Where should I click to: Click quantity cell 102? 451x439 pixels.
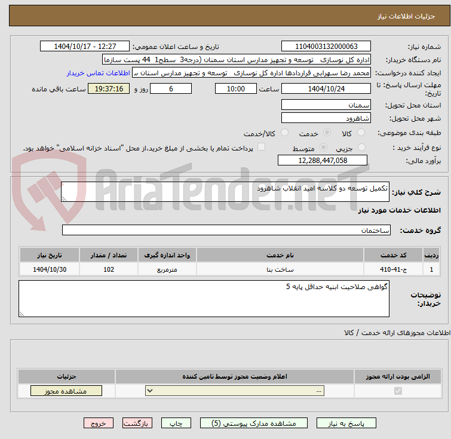(109, 269)
